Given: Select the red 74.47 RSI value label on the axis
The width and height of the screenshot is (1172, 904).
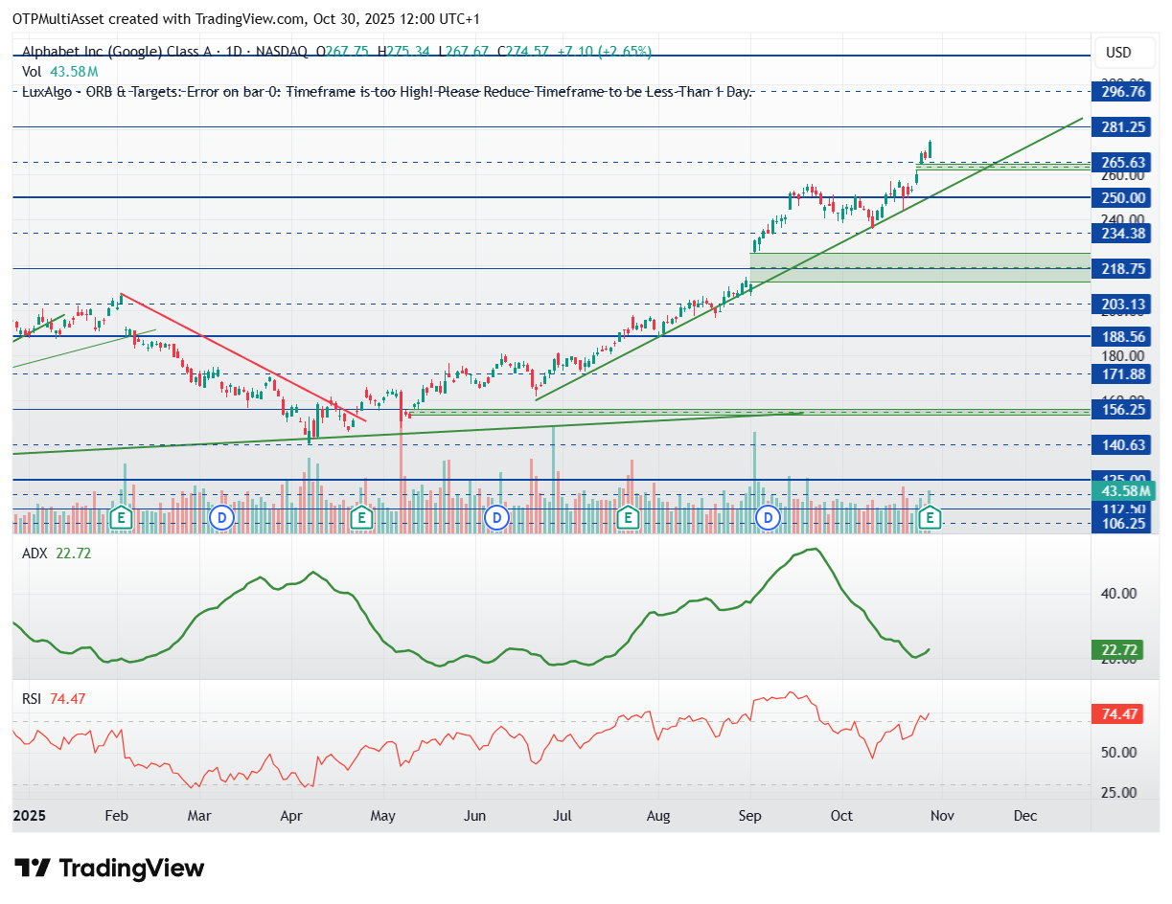Looking at the screenshot, I should point(1118,713).
